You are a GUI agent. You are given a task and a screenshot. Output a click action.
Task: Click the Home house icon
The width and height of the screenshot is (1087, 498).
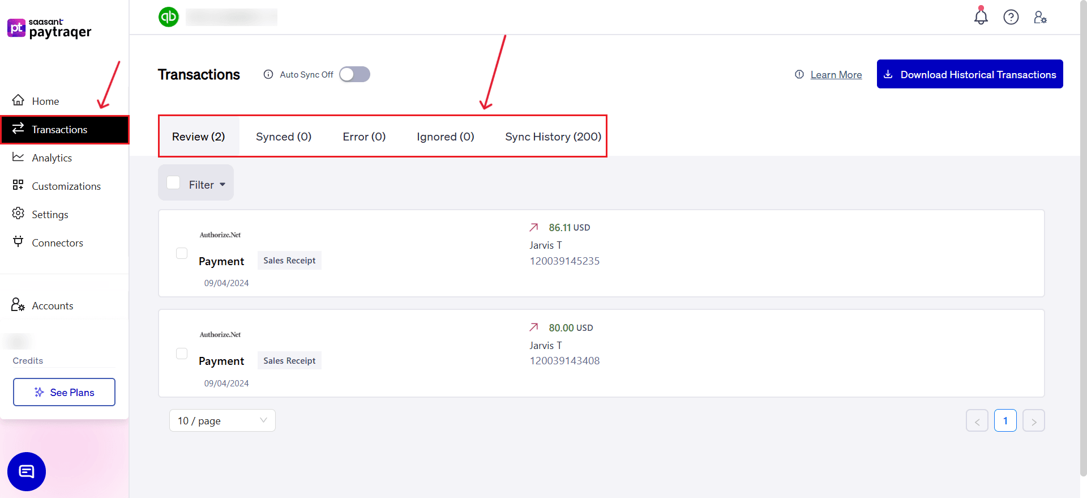point(18,100)
